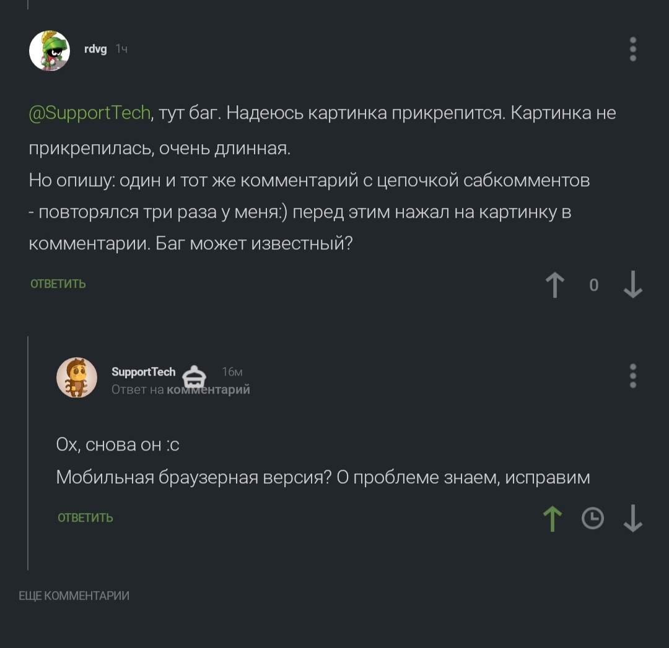Open rdvg's avatar picture
669x648 pixels.
click(50, 51)
